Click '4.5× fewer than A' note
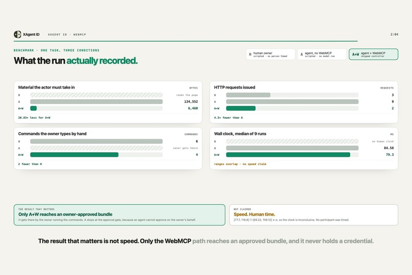Image resolution: width=412 pixels, height=275 pixels. coord(228,118)
